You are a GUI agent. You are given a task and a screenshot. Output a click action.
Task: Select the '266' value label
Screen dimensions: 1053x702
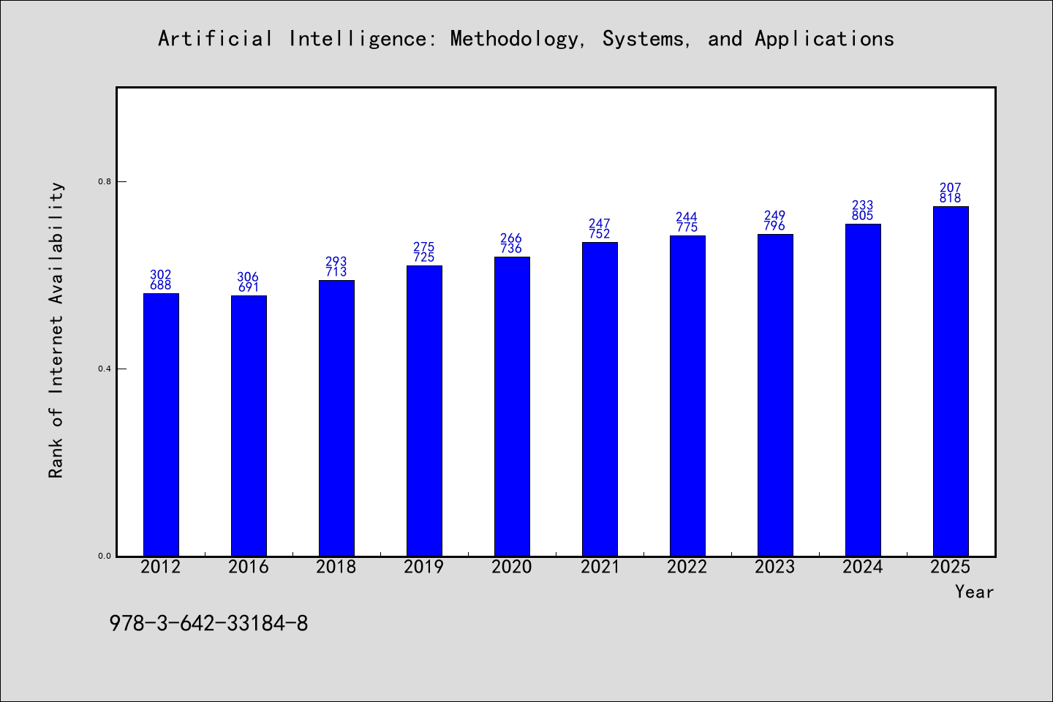[x=512, y=238]
